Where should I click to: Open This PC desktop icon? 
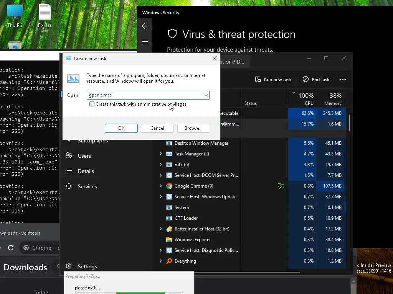[15, 15]
